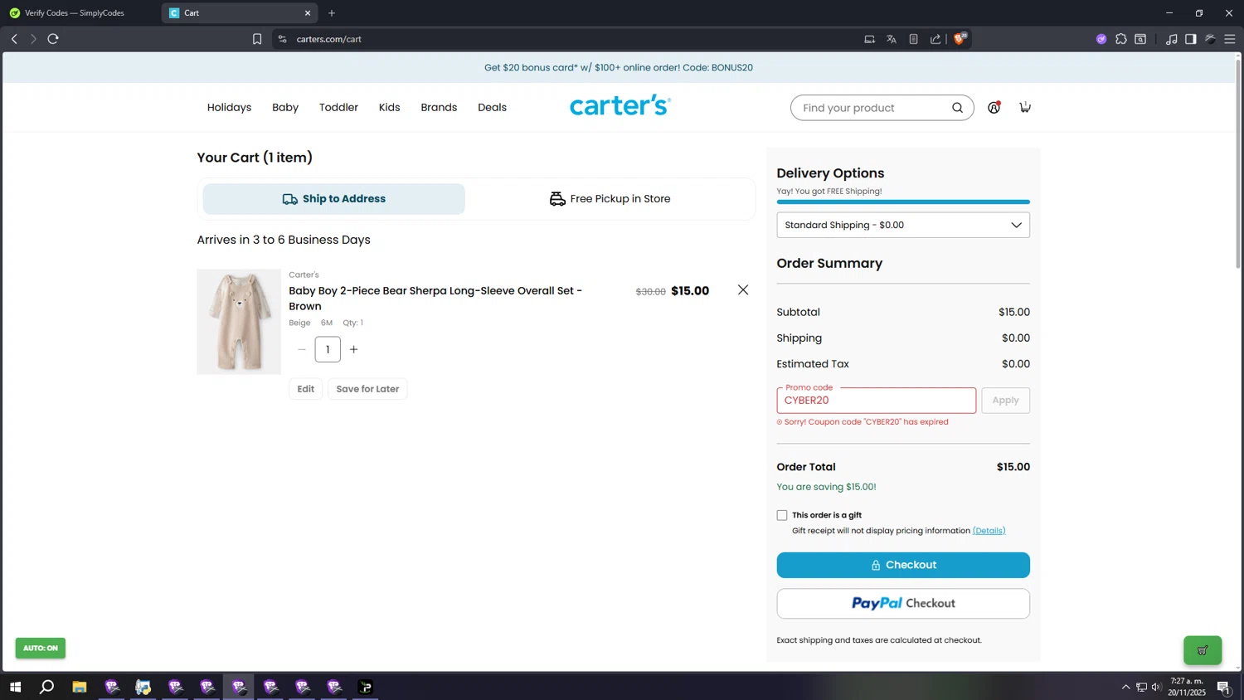Click the music note media control icon
Viewport: 1244px width, 700px height.
1171,39
